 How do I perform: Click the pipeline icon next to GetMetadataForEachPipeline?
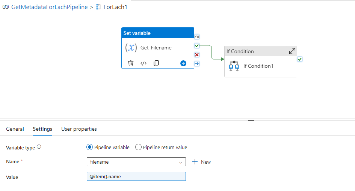tap(6, 7)
